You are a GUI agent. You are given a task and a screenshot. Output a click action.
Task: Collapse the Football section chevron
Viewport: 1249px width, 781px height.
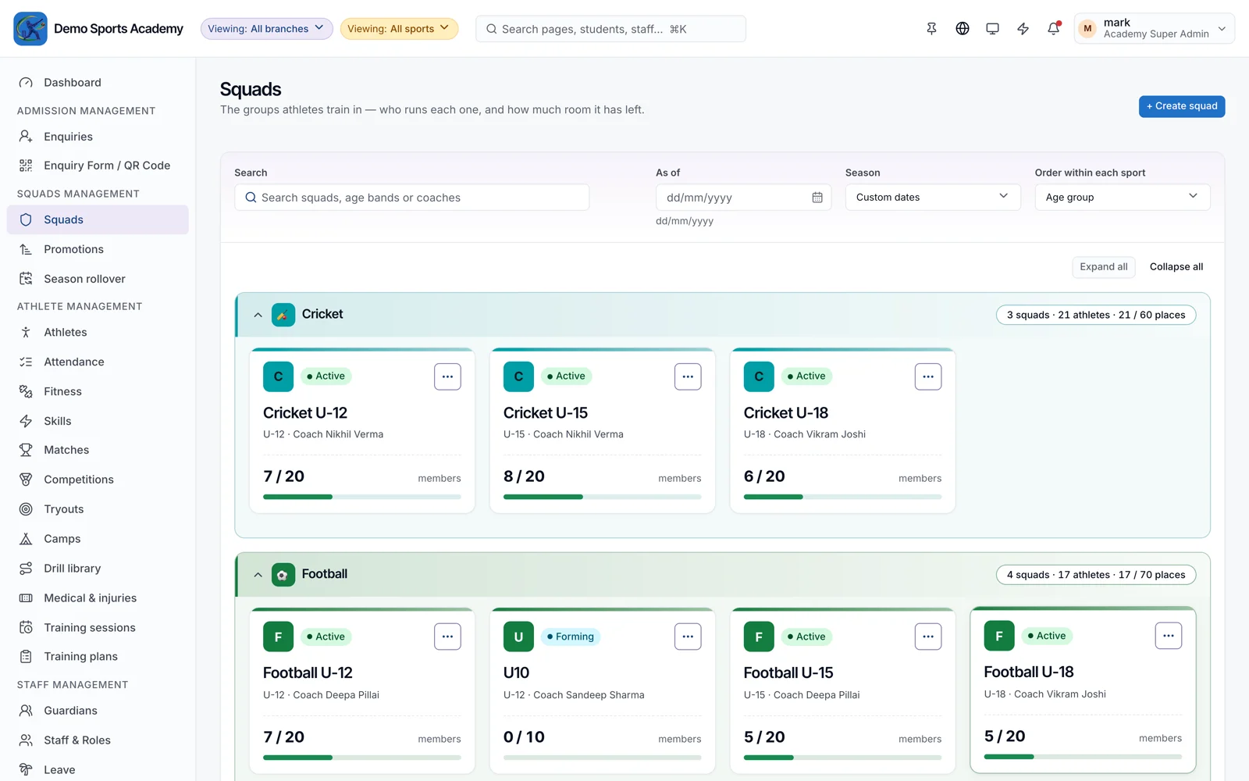coord(258,575)
